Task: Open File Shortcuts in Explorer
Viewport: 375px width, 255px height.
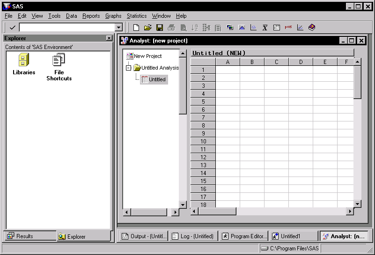Action: [x=59, y=67]
